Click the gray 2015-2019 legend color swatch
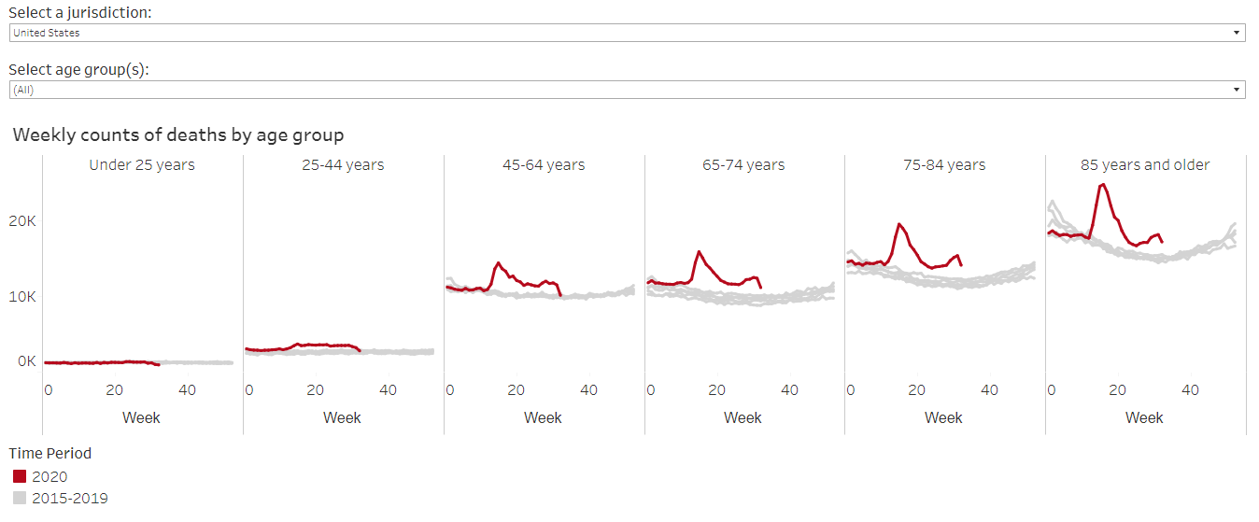 tap(20, 498)
